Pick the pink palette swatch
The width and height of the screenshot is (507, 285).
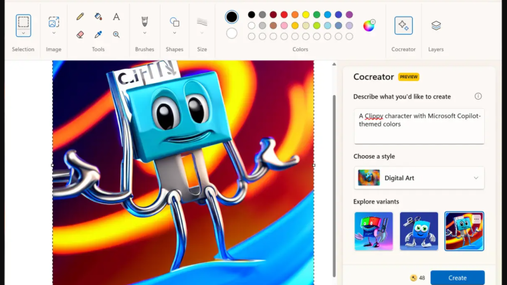coord(284,25)
